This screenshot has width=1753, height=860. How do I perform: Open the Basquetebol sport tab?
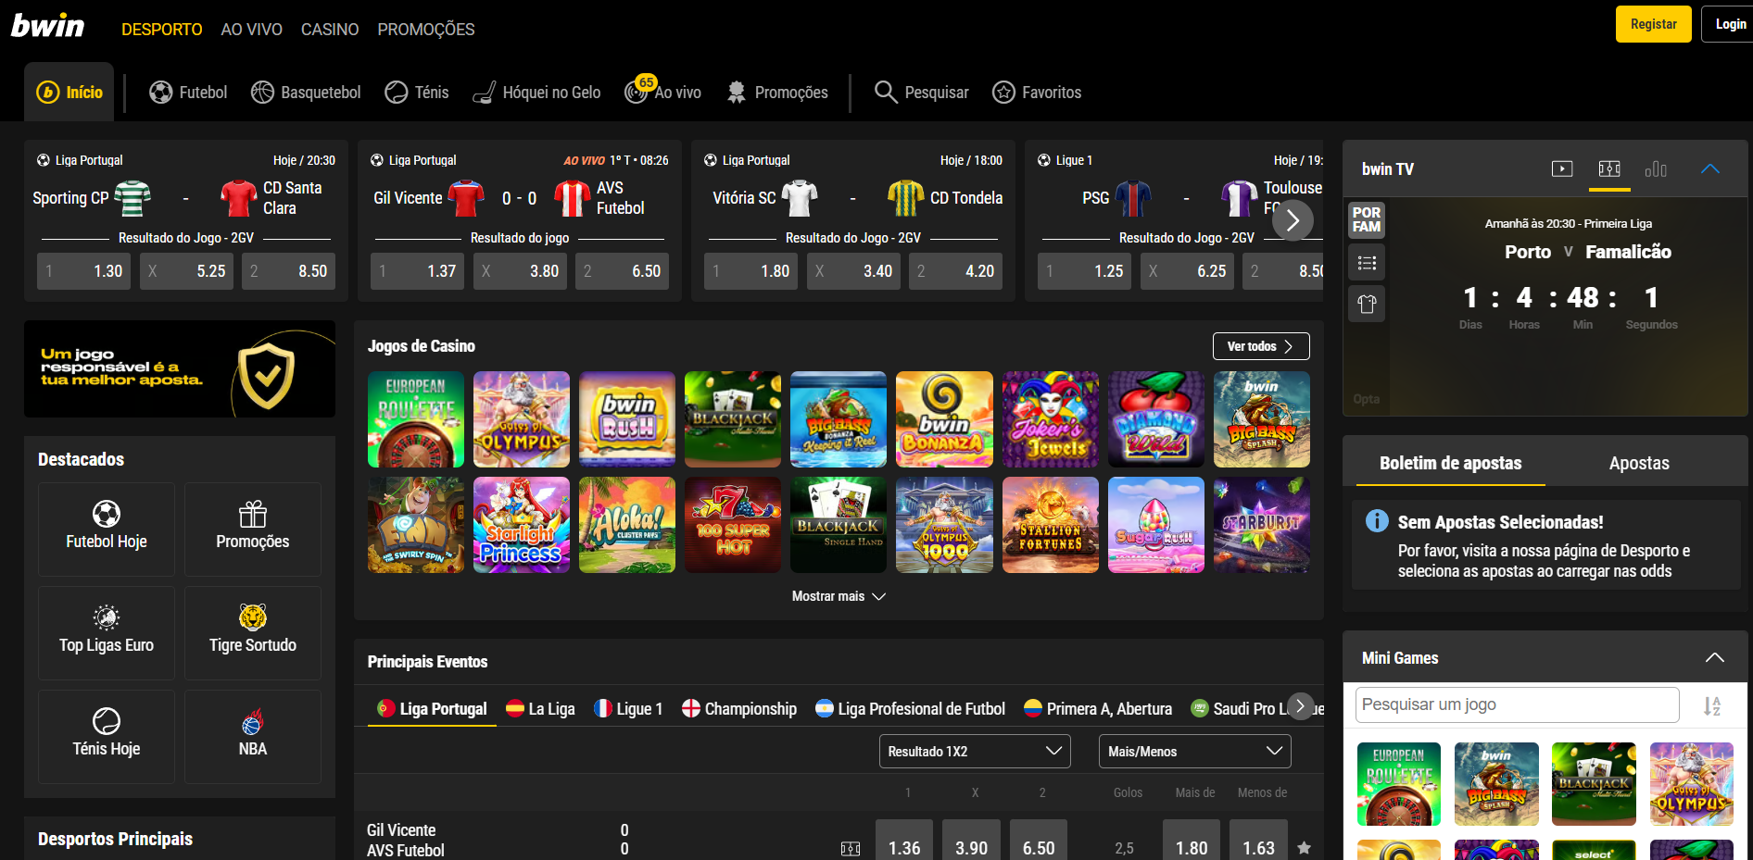[x=306, y=93]
